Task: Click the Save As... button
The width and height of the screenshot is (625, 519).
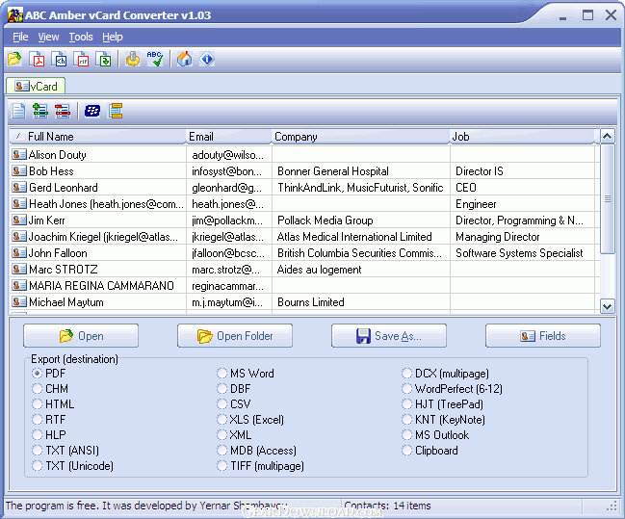Action: 389,336
